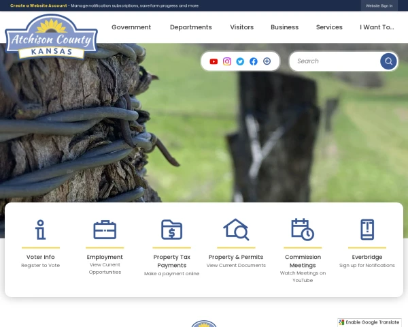Expand the I Want To... menu
This screenshot has height=327, width=408.
coord(377,27)
